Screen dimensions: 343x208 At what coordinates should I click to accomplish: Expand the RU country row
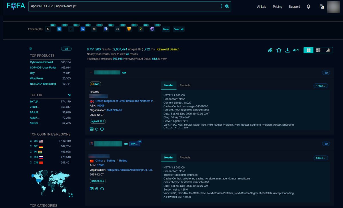(31, 157)
